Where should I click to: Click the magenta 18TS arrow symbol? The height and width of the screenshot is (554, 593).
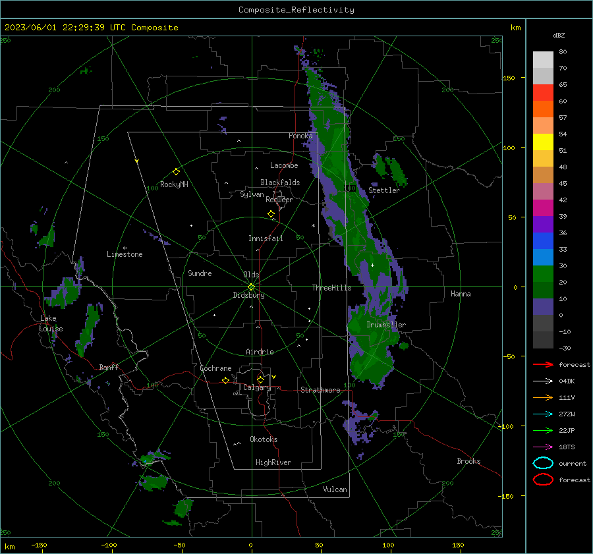pyautogui.click(x=543, y=447)
